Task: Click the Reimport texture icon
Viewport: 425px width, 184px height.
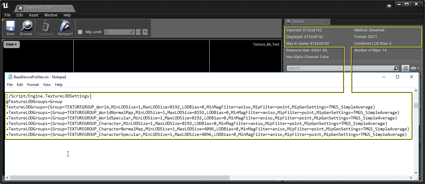Action: (x=65, y=28)
